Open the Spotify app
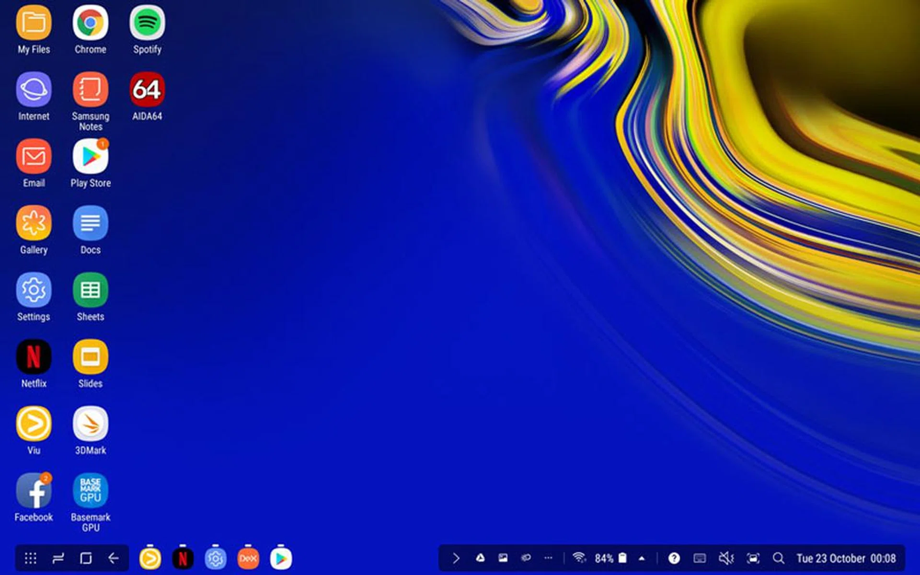Screen dimensions: 920x575 [147, 23]
